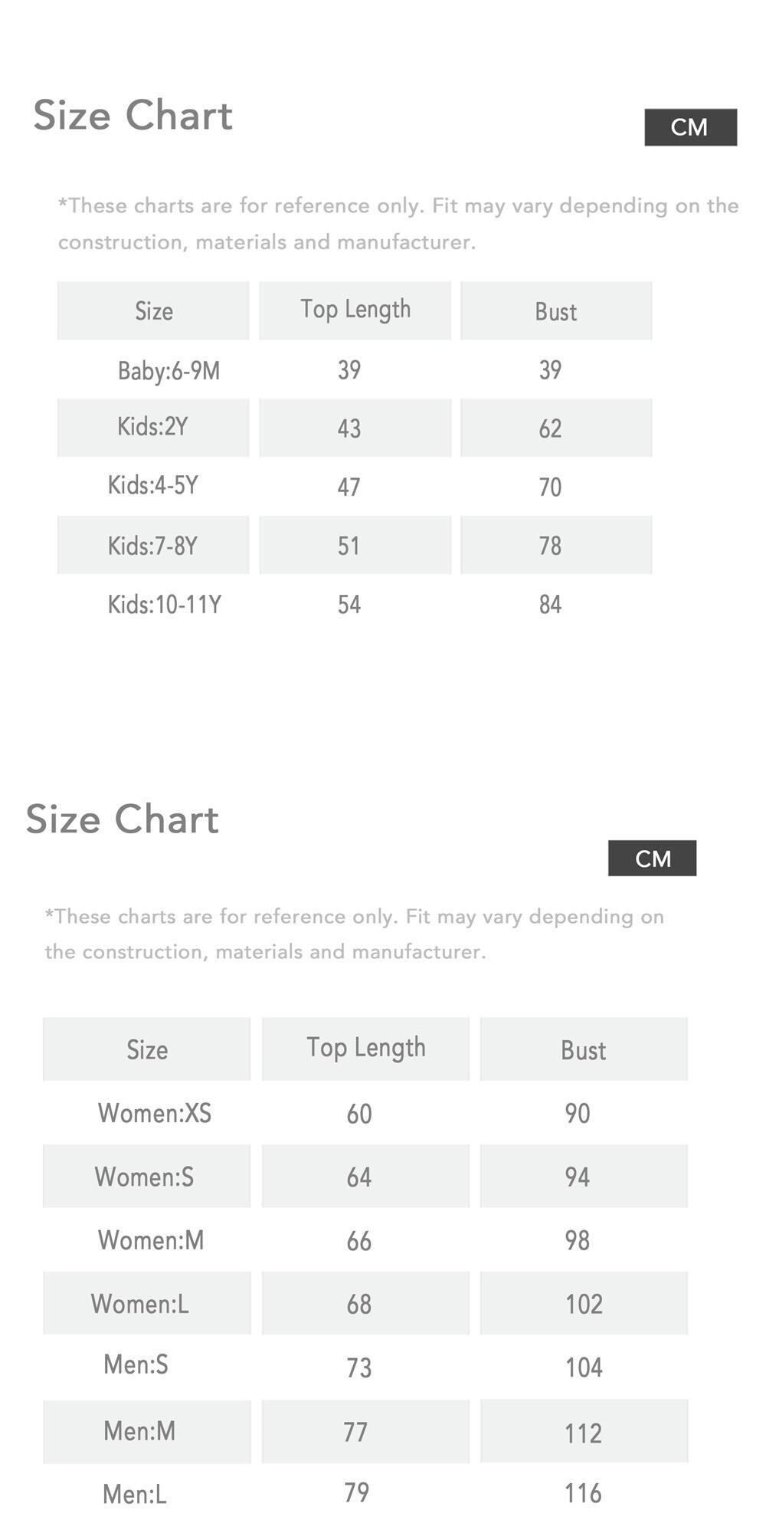Select the Women:M size label
Image resolution: width=766 pixels, height=1533 pixels.
coord(151,1240)
